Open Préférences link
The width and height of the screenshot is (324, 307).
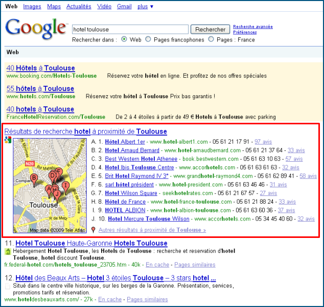tap(245, 32)
